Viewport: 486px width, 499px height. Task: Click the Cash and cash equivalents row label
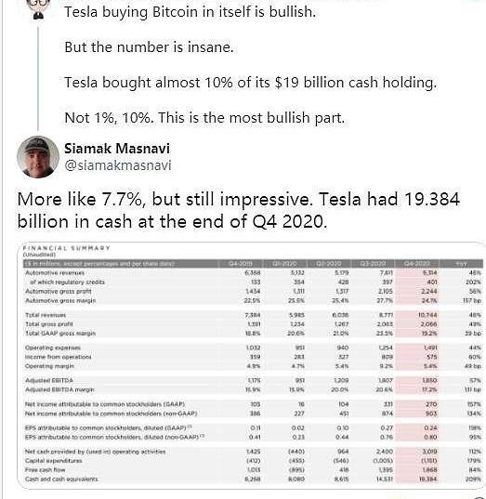pos(61,479)
